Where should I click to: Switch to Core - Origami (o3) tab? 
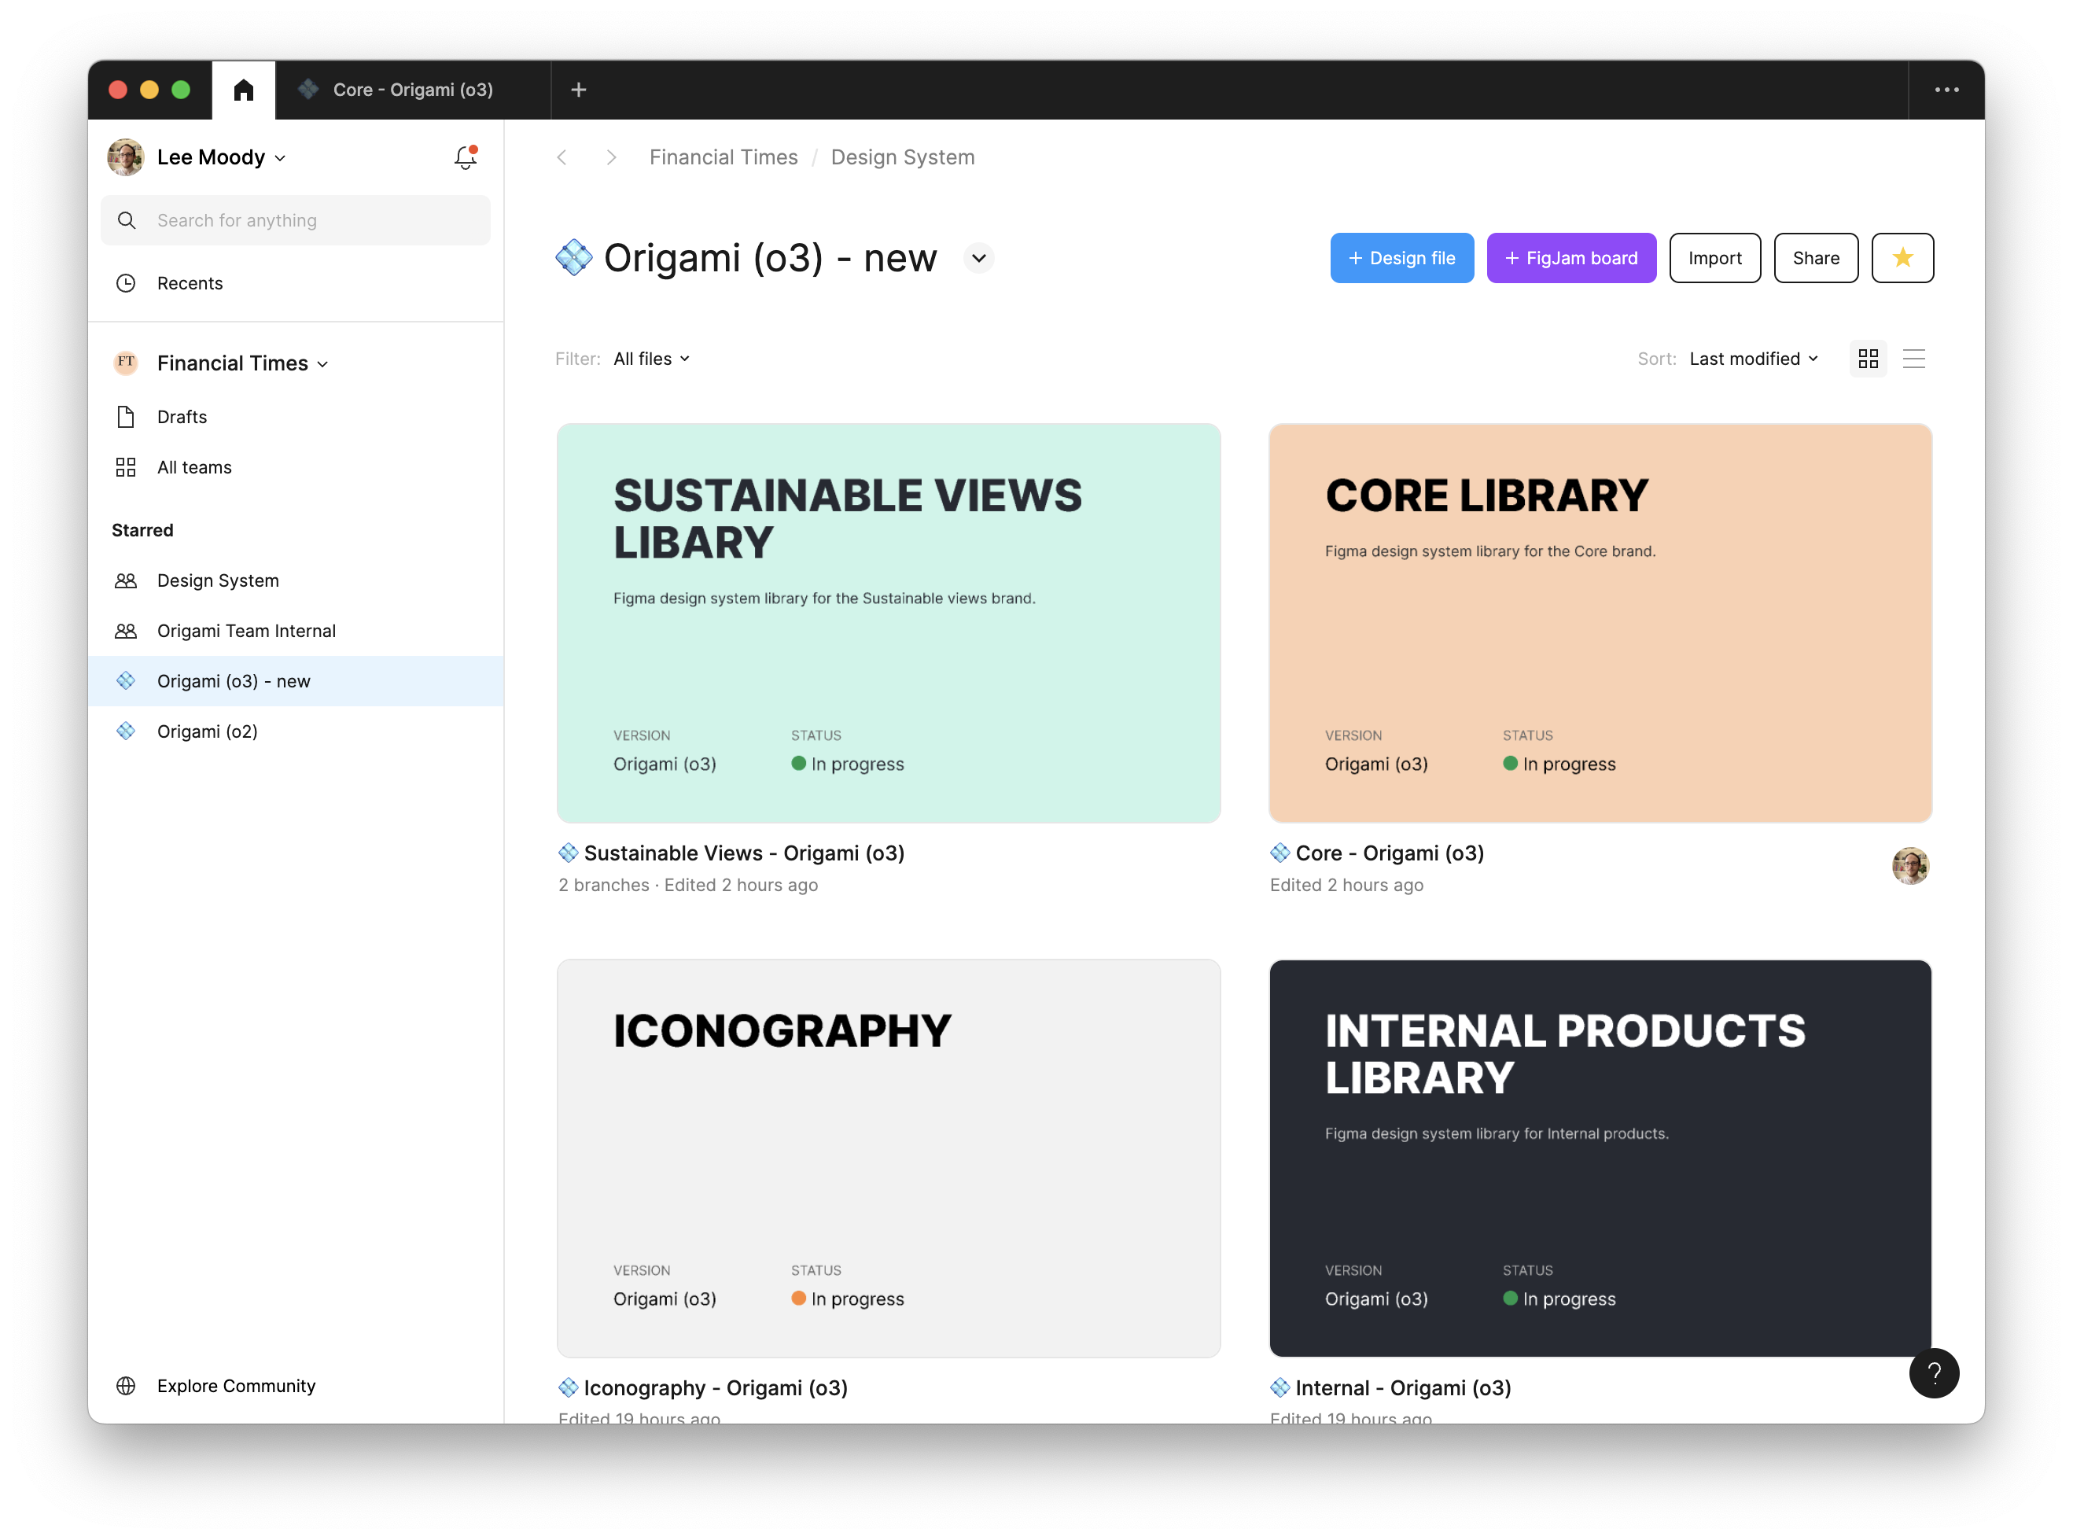(x=413, y=90)
